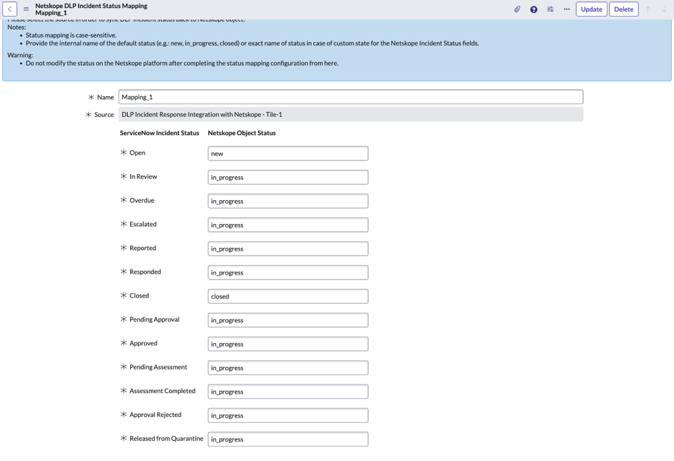This screenshot has width=674, height=461.
Task: Edit the Overdue status field
Action: [288, 201]
